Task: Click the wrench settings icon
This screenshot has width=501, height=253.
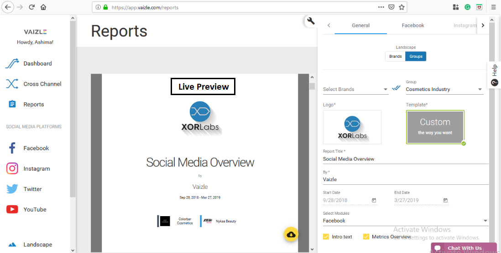Action: coord(311,21)
